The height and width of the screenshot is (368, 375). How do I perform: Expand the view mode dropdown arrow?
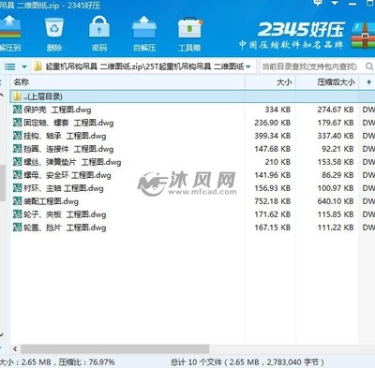[x=24, y=66]
